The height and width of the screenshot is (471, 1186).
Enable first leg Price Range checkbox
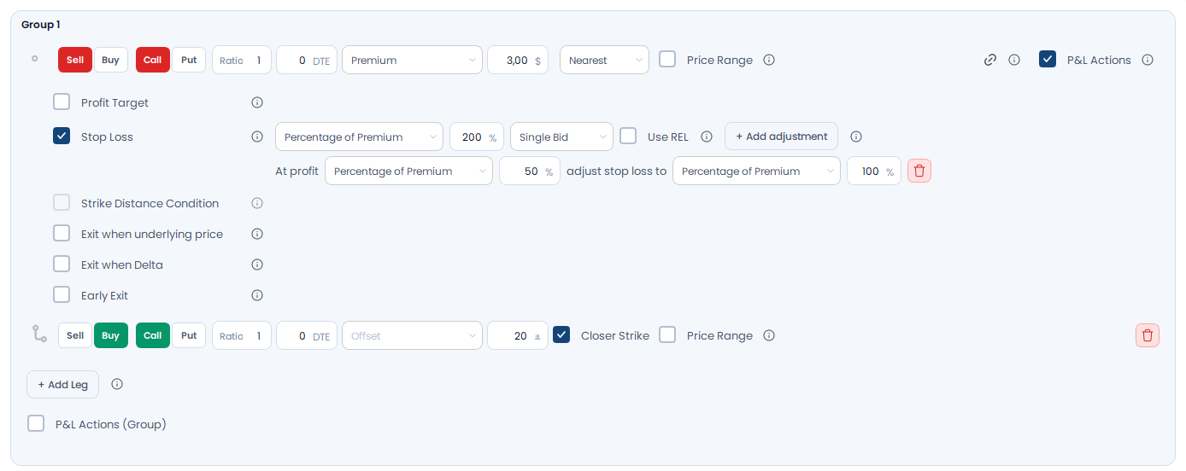pos(667,59)
